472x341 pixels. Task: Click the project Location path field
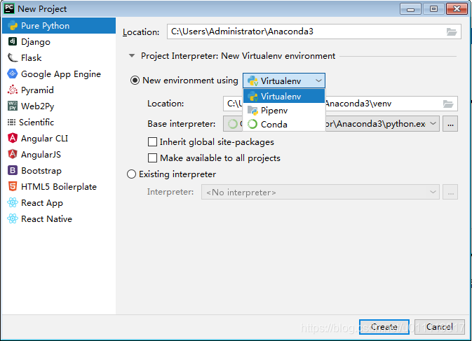(314, 32)
